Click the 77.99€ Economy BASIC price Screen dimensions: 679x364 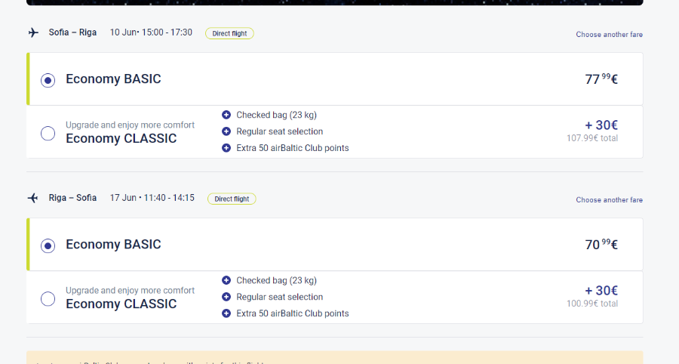(601, 79)
